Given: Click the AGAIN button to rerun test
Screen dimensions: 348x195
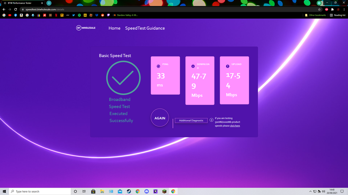Looking at the screenshot, I should [160, 118].
